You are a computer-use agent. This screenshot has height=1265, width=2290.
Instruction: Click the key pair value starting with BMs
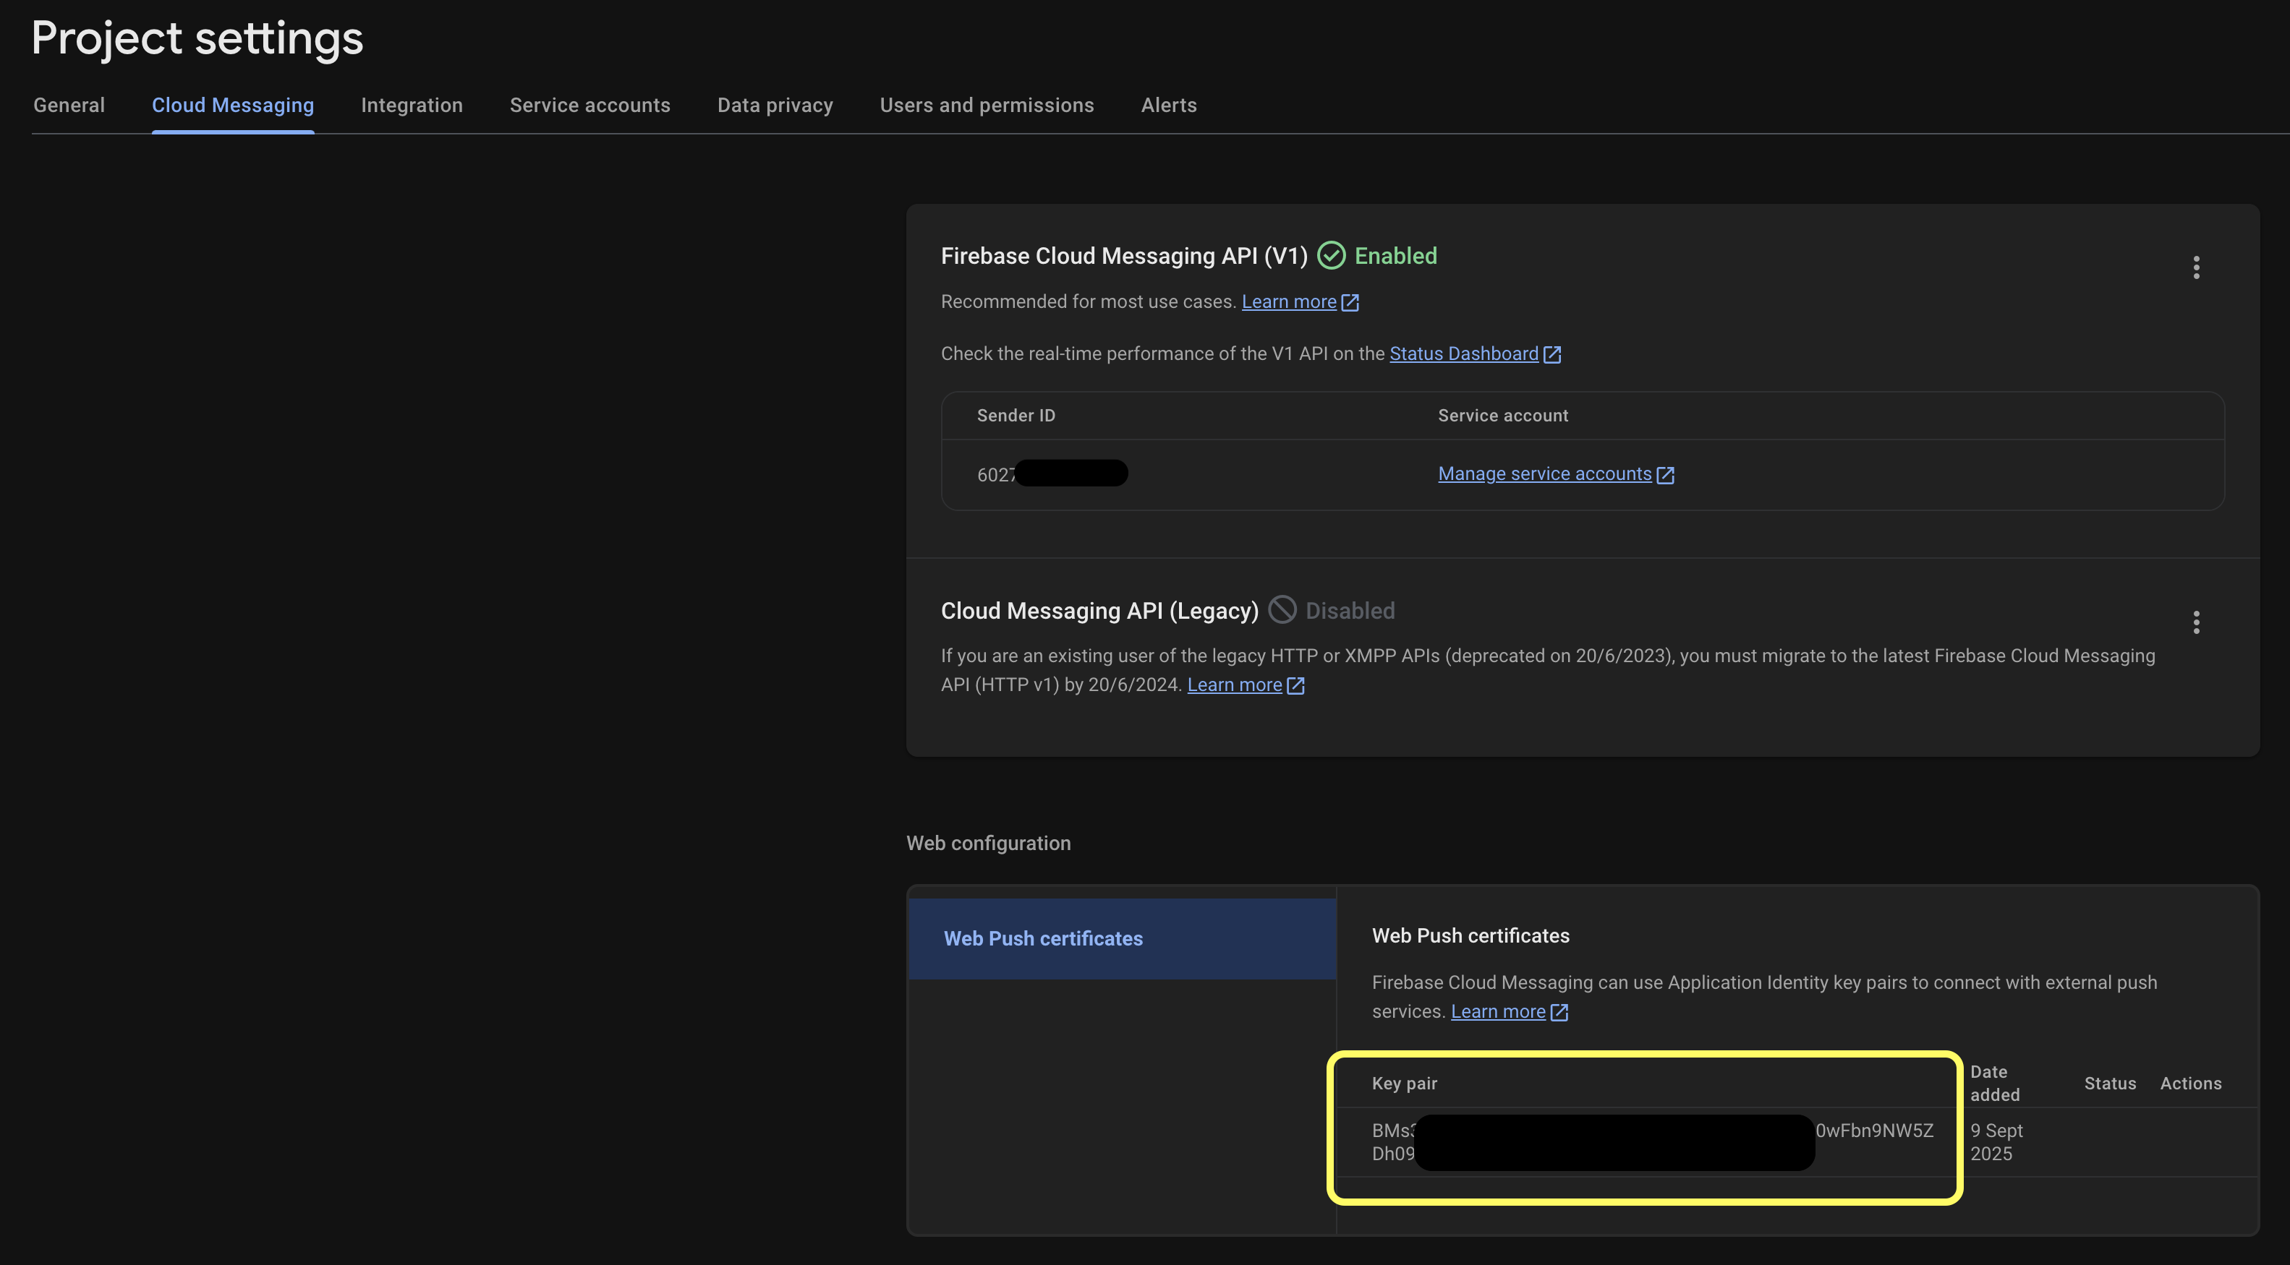[1653, 1142]
